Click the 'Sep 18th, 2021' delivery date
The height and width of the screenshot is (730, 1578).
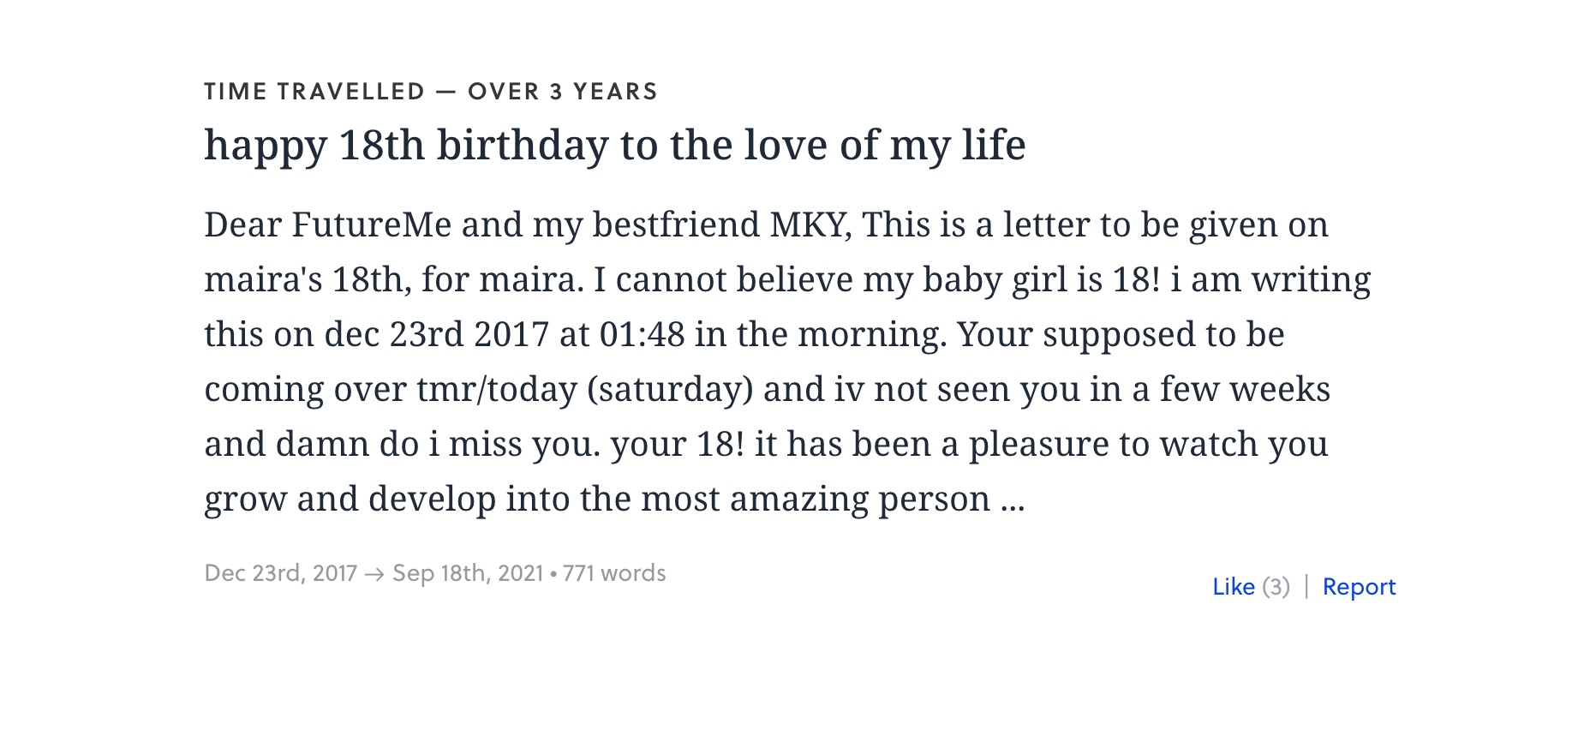pyautogui.click(x=468, y=573)
